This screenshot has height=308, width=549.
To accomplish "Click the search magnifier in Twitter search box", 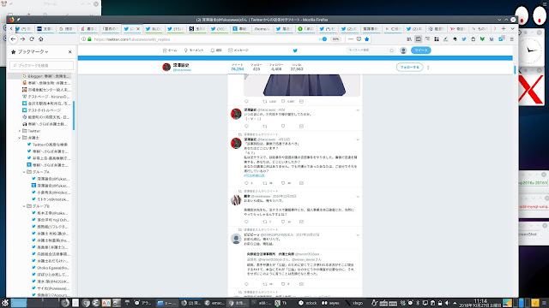I will pyautogui.click(x=392, y=50).
